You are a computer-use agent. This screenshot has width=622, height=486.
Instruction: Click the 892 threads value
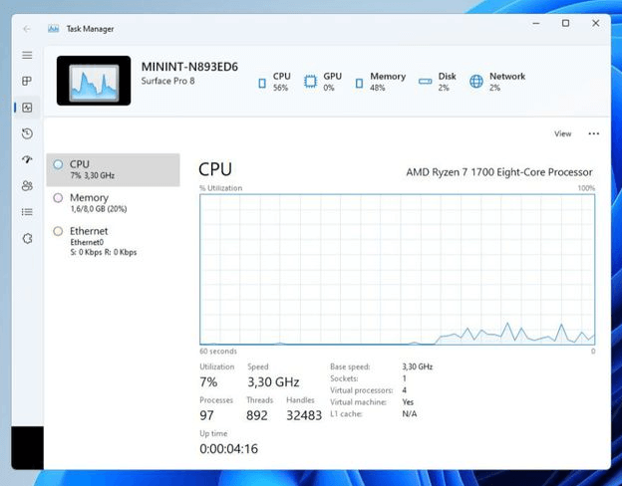tap(256, 415)
